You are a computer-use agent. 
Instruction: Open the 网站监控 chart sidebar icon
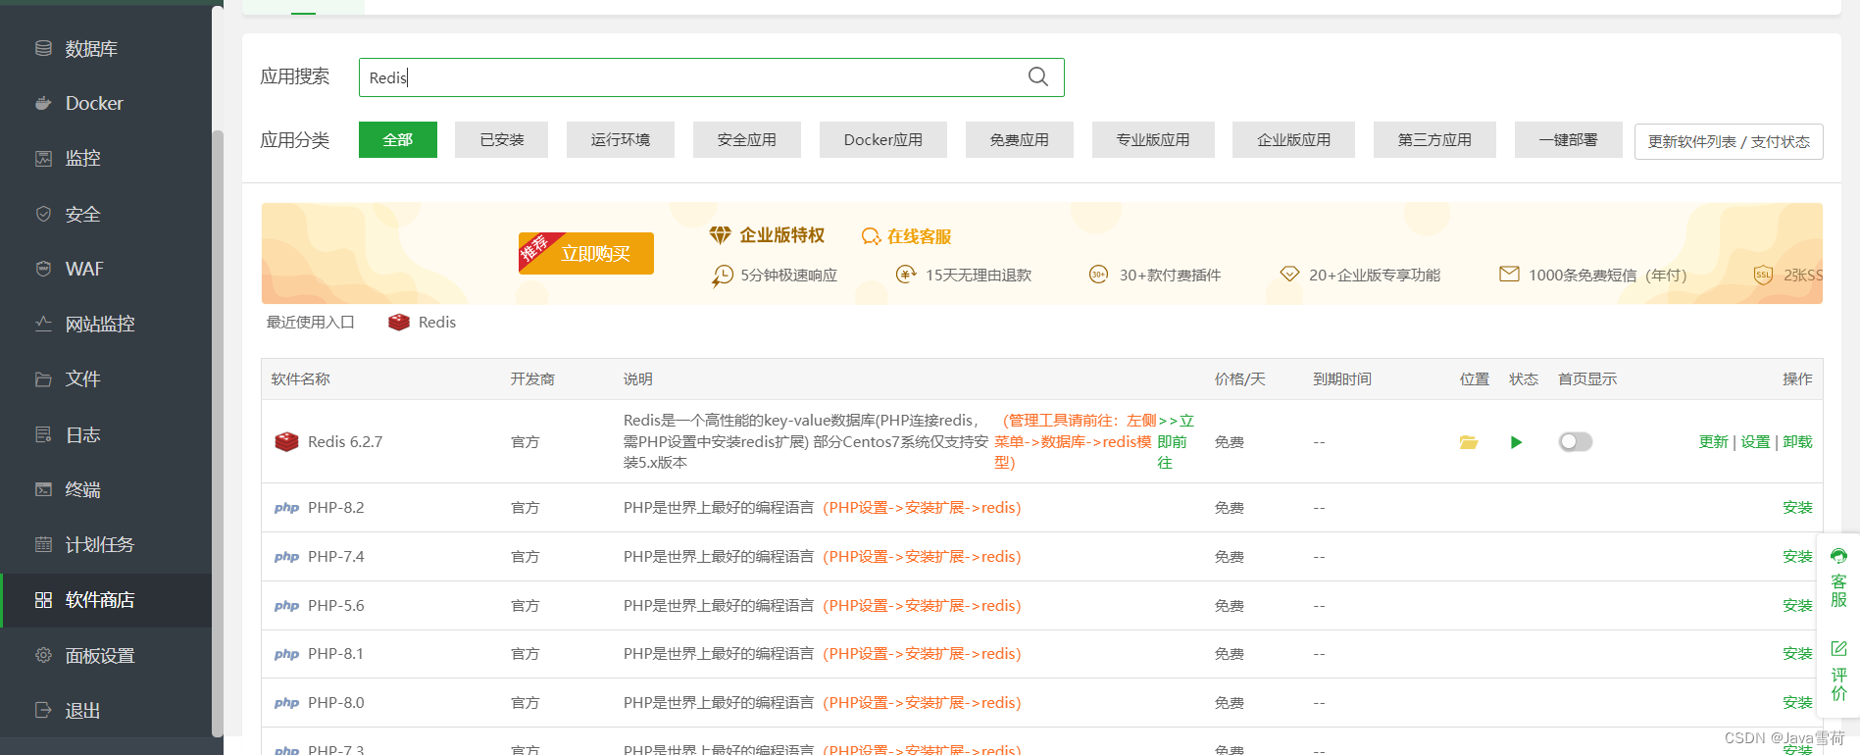click(x=43, y=324)
